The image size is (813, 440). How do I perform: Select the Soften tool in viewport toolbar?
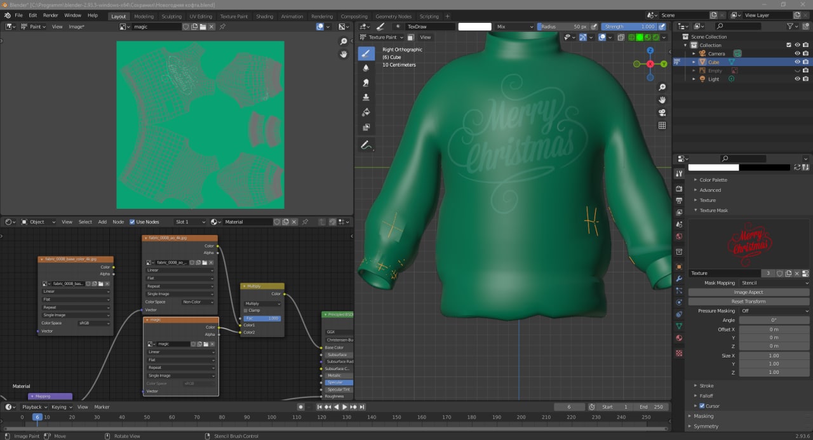click(x=366, y=68)
